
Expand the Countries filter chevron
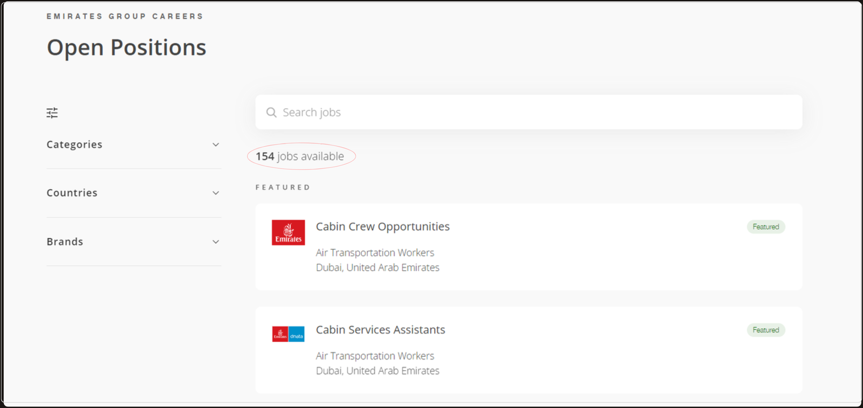216,193
